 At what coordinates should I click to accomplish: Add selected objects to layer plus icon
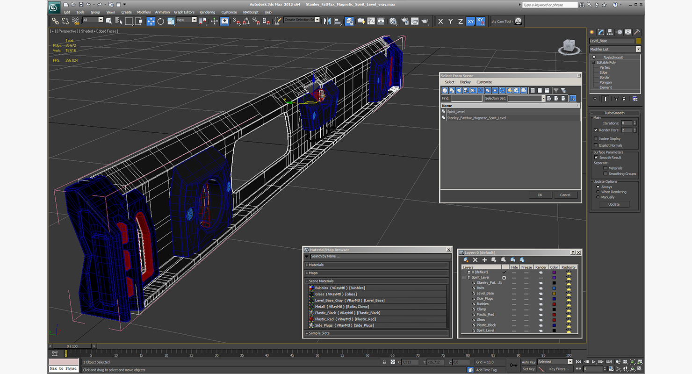(x=484, y=259)
